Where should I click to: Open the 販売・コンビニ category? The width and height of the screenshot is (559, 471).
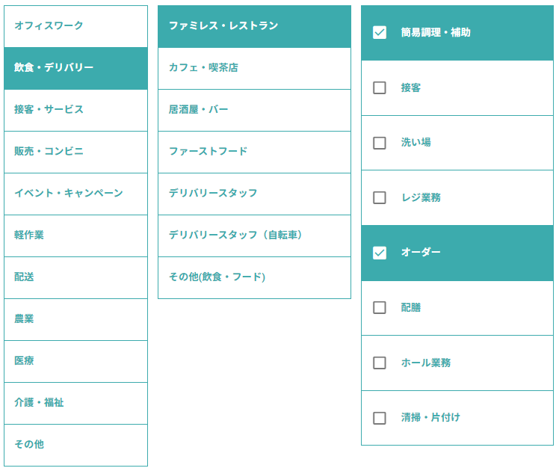tap(75, 152)
